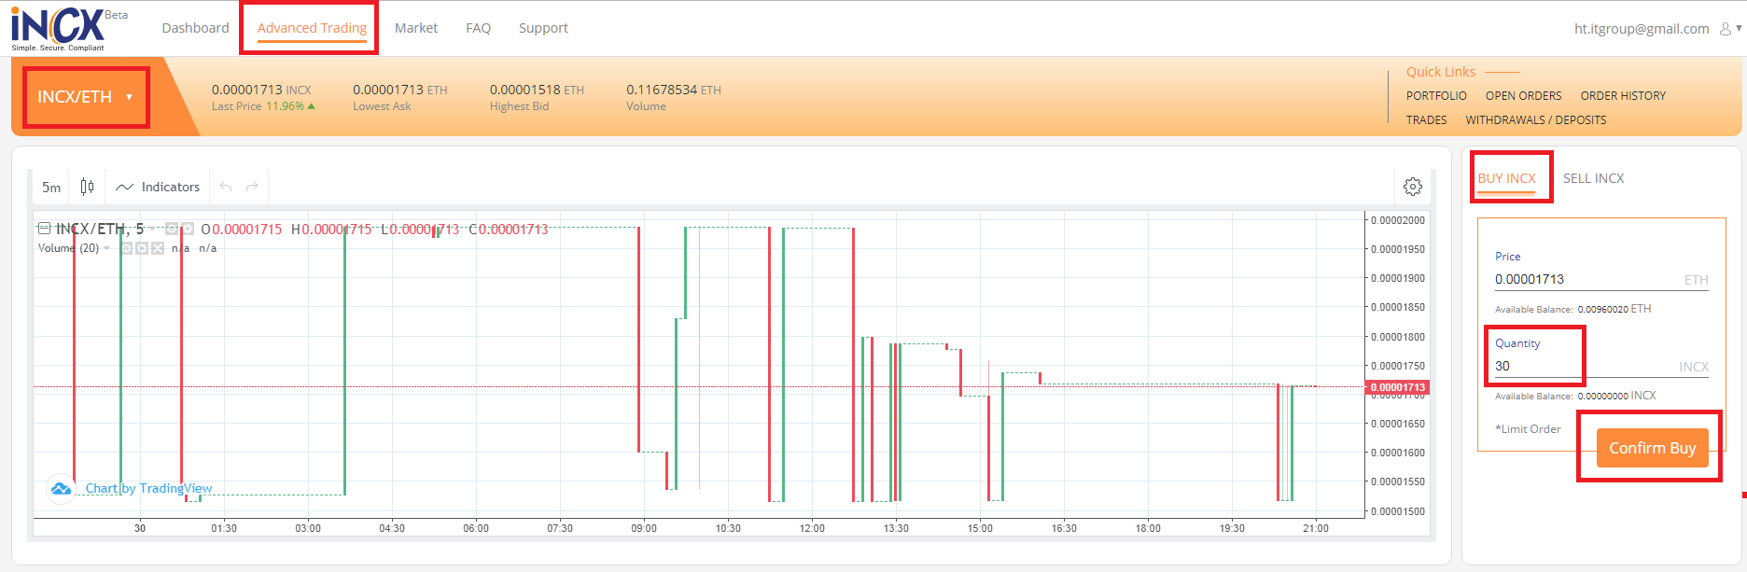Open the INCX/ETH pair dropdown
1747x572 pixels.
click(x=85, y=97)
